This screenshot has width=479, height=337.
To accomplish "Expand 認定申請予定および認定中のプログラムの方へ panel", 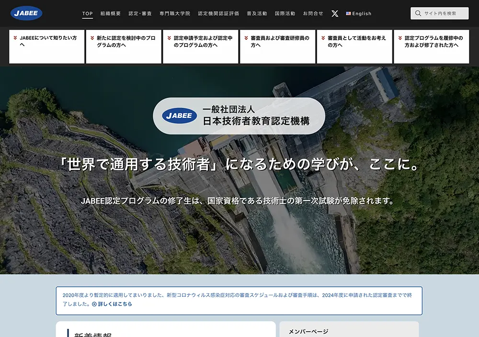I will tap(200, 46).
